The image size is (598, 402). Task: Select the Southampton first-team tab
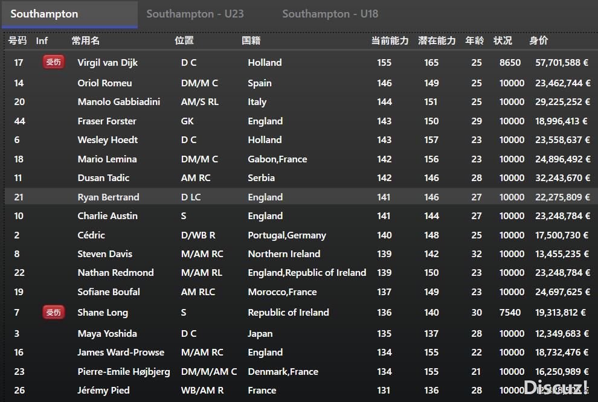pyautogui.click(x=70, y=14)
